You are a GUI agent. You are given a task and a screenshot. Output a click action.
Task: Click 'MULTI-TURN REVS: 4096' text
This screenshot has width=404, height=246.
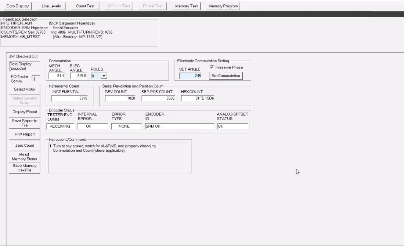tap(90, 32)
